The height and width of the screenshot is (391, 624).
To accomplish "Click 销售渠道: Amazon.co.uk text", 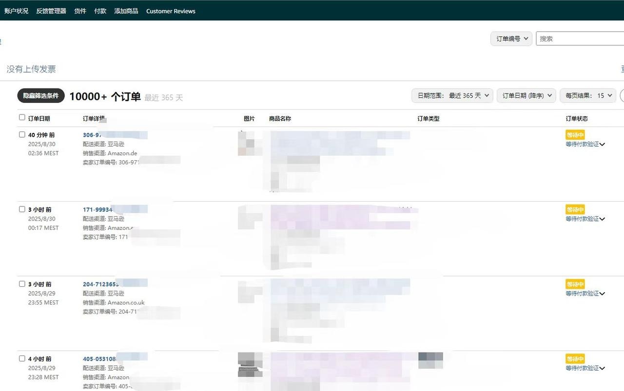I will [114, 302].
